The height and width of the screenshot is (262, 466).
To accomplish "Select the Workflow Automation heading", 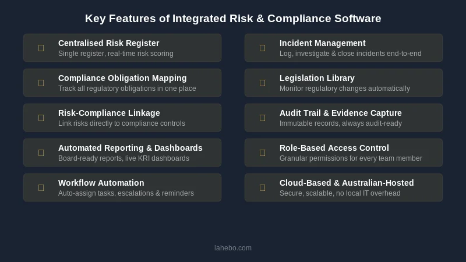I will coord(101,183).
